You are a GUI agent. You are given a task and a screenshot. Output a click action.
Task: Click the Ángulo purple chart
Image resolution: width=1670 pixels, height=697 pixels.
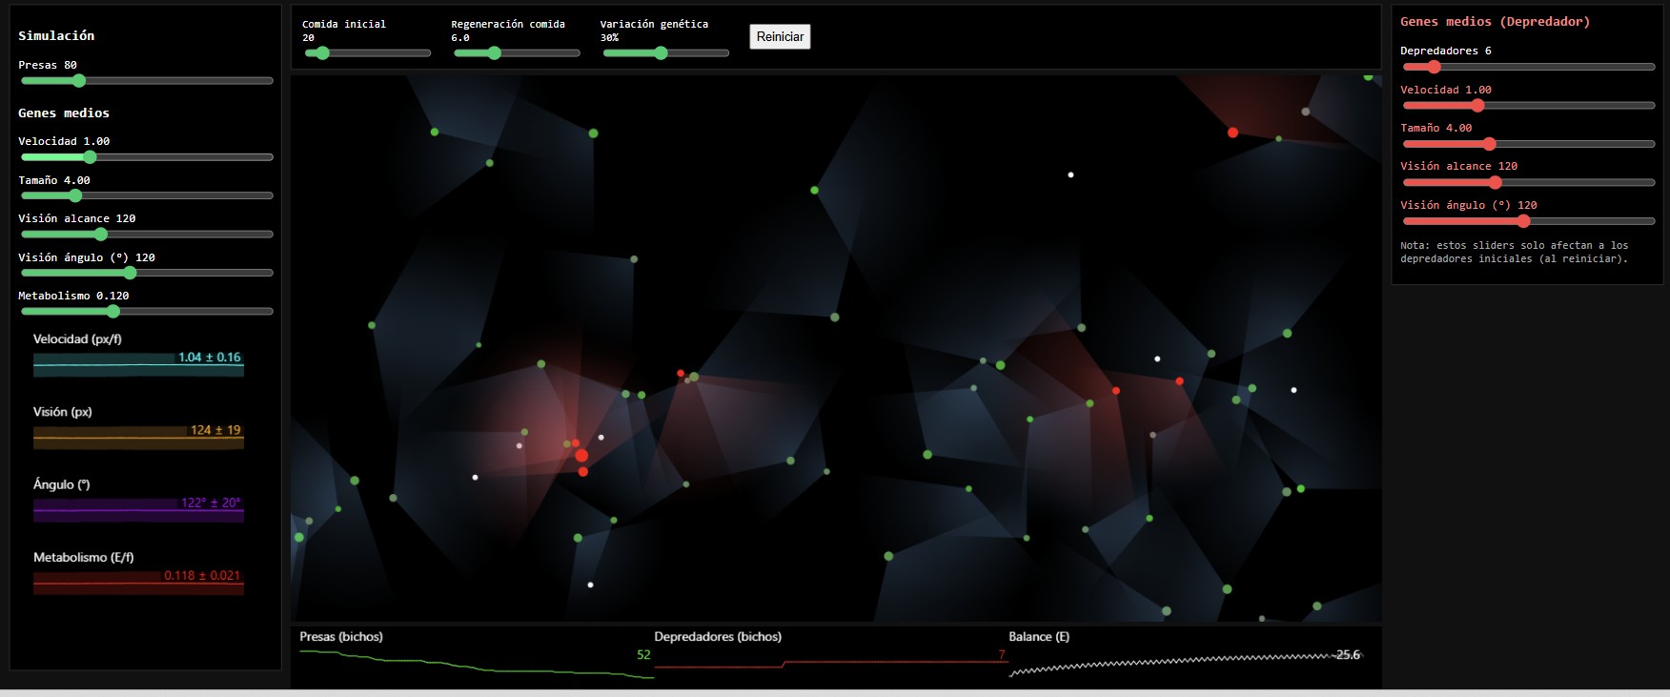138,510
